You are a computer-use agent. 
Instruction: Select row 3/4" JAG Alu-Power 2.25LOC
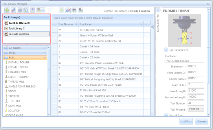[x=101, y=63]
